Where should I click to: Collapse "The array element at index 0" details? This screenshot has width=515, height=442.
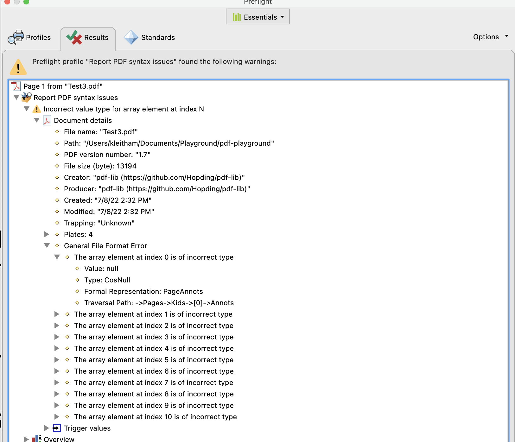57,257
